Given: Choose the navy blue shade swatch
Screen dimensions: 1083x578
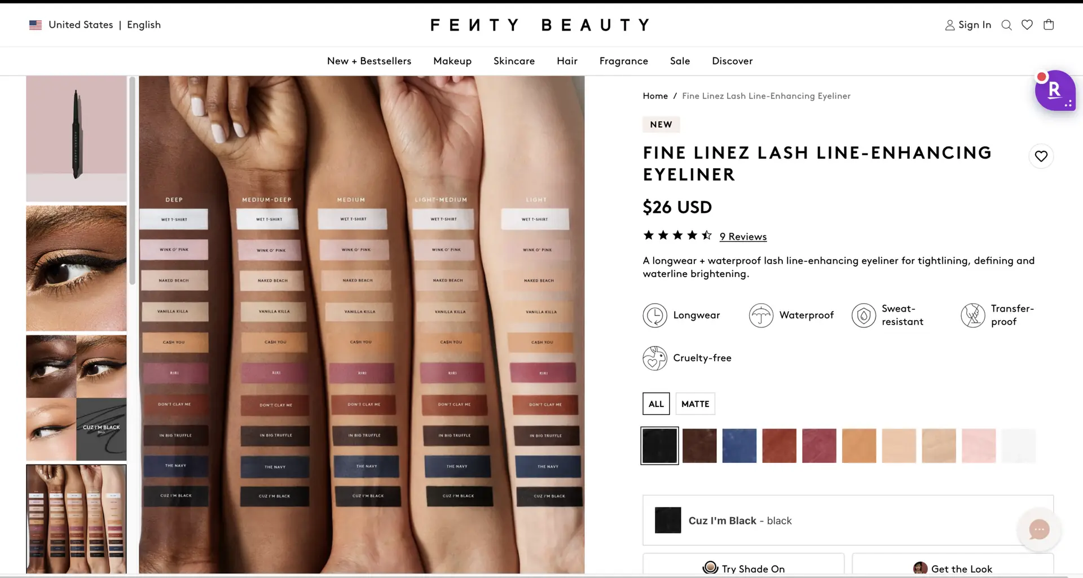Looking at the screenshot, I should pyautogui.click(x=739, y=445).
